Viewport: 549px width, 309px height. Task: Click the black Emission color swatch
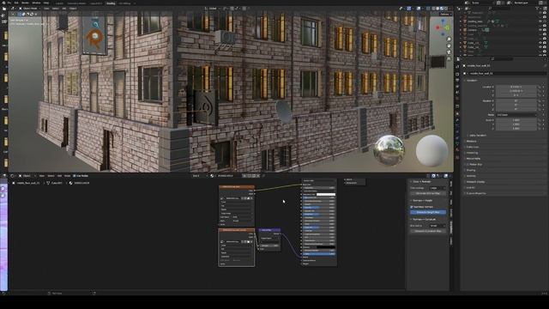pyautogui.click(x=326, y=247)
